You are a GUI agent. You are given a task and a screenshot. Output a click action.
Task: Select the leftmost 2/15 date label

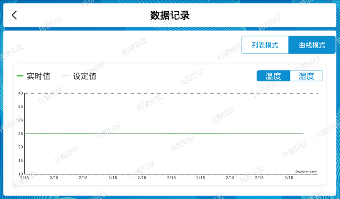25,178
